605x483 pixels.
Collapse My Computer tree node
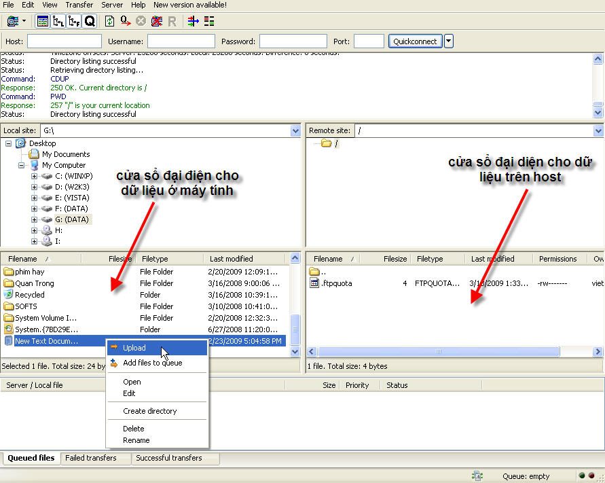(x=21, y=165)
